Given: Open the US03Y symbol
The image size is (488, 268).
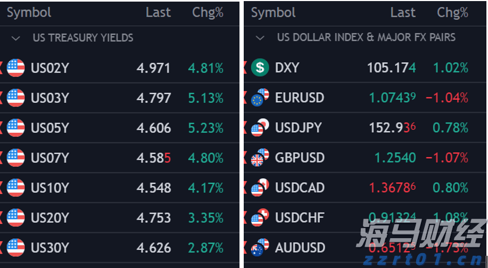Looking at the screenshot, I should coord(50,98).
